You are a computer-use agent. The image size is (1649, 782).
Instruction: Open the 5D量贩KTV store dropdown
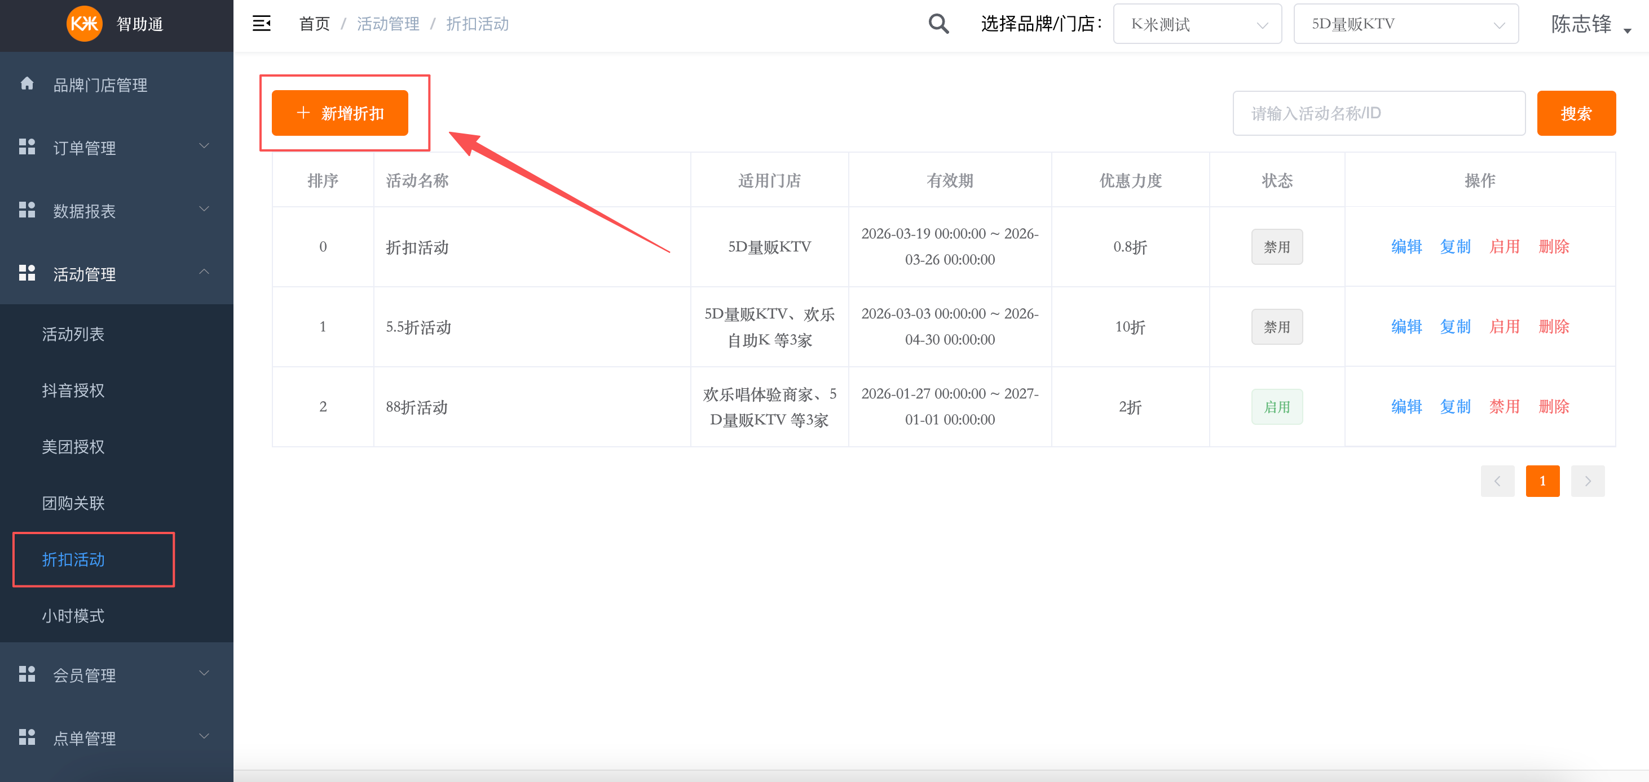(x=1406, y=24)
